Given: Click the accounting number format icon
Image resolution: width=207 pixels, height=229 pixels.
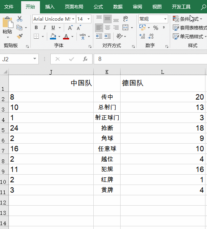Looking at the screenshot, I should 142,28.
